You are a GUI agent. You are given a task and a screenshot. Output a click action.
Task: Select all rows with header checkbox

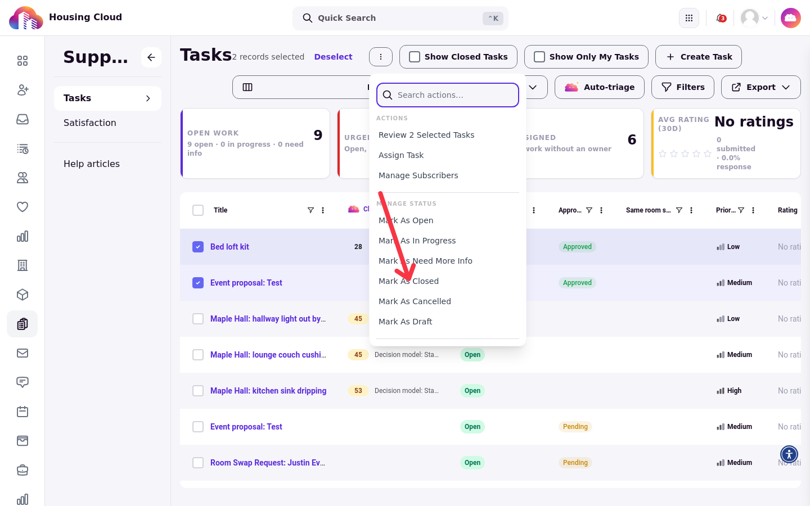pos(198,210)
